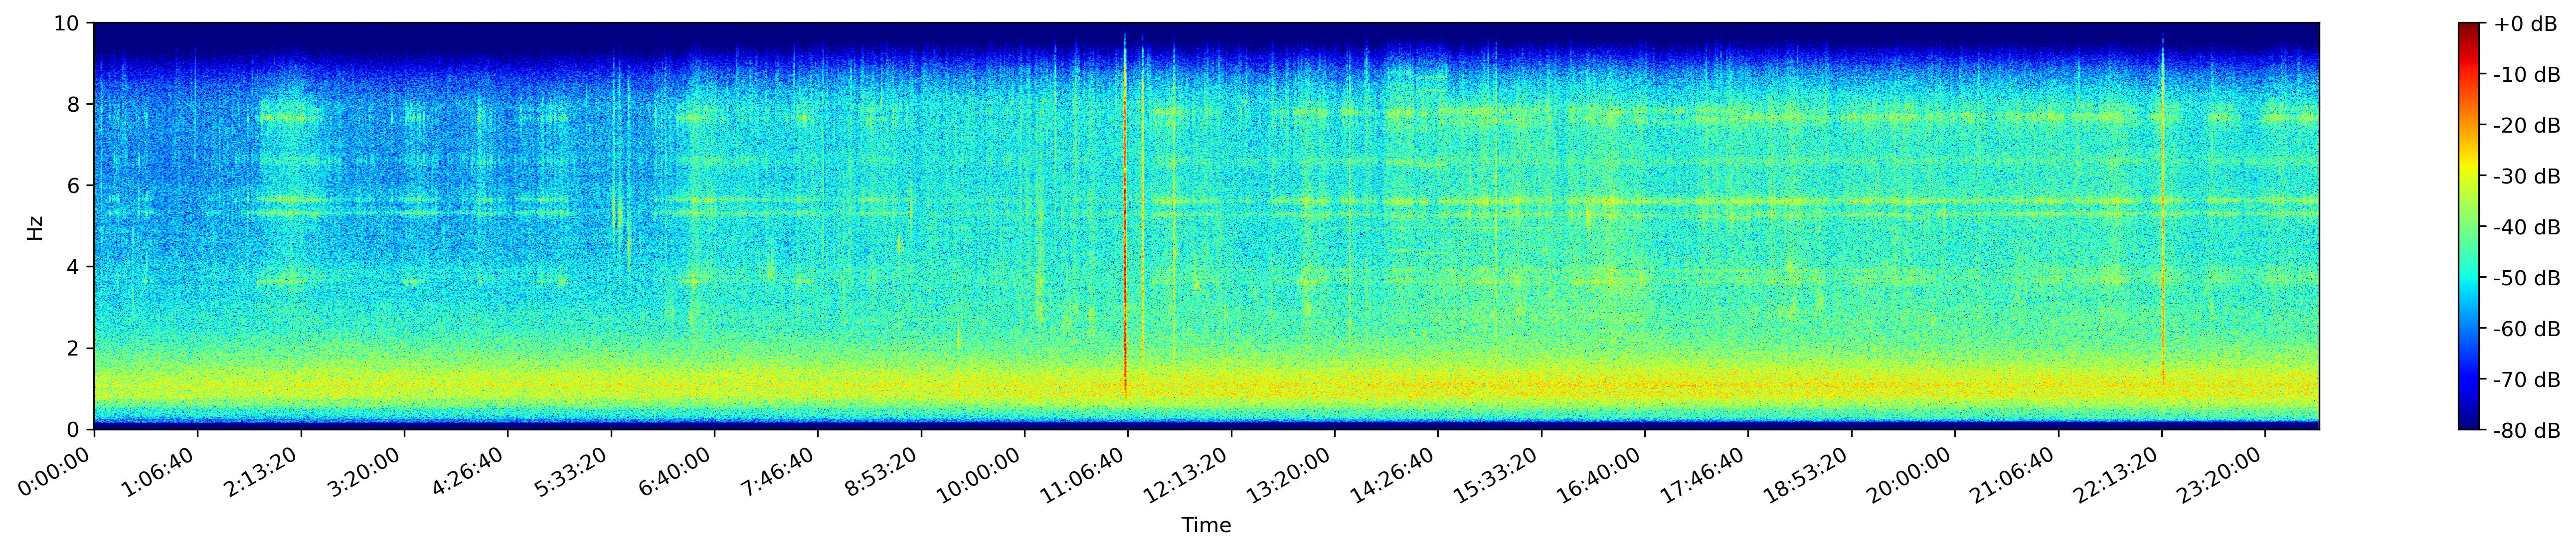This screenshot has width=2576, height=551.
Task: Click the 1:06:40 time axis label
Action: (161, 471)
